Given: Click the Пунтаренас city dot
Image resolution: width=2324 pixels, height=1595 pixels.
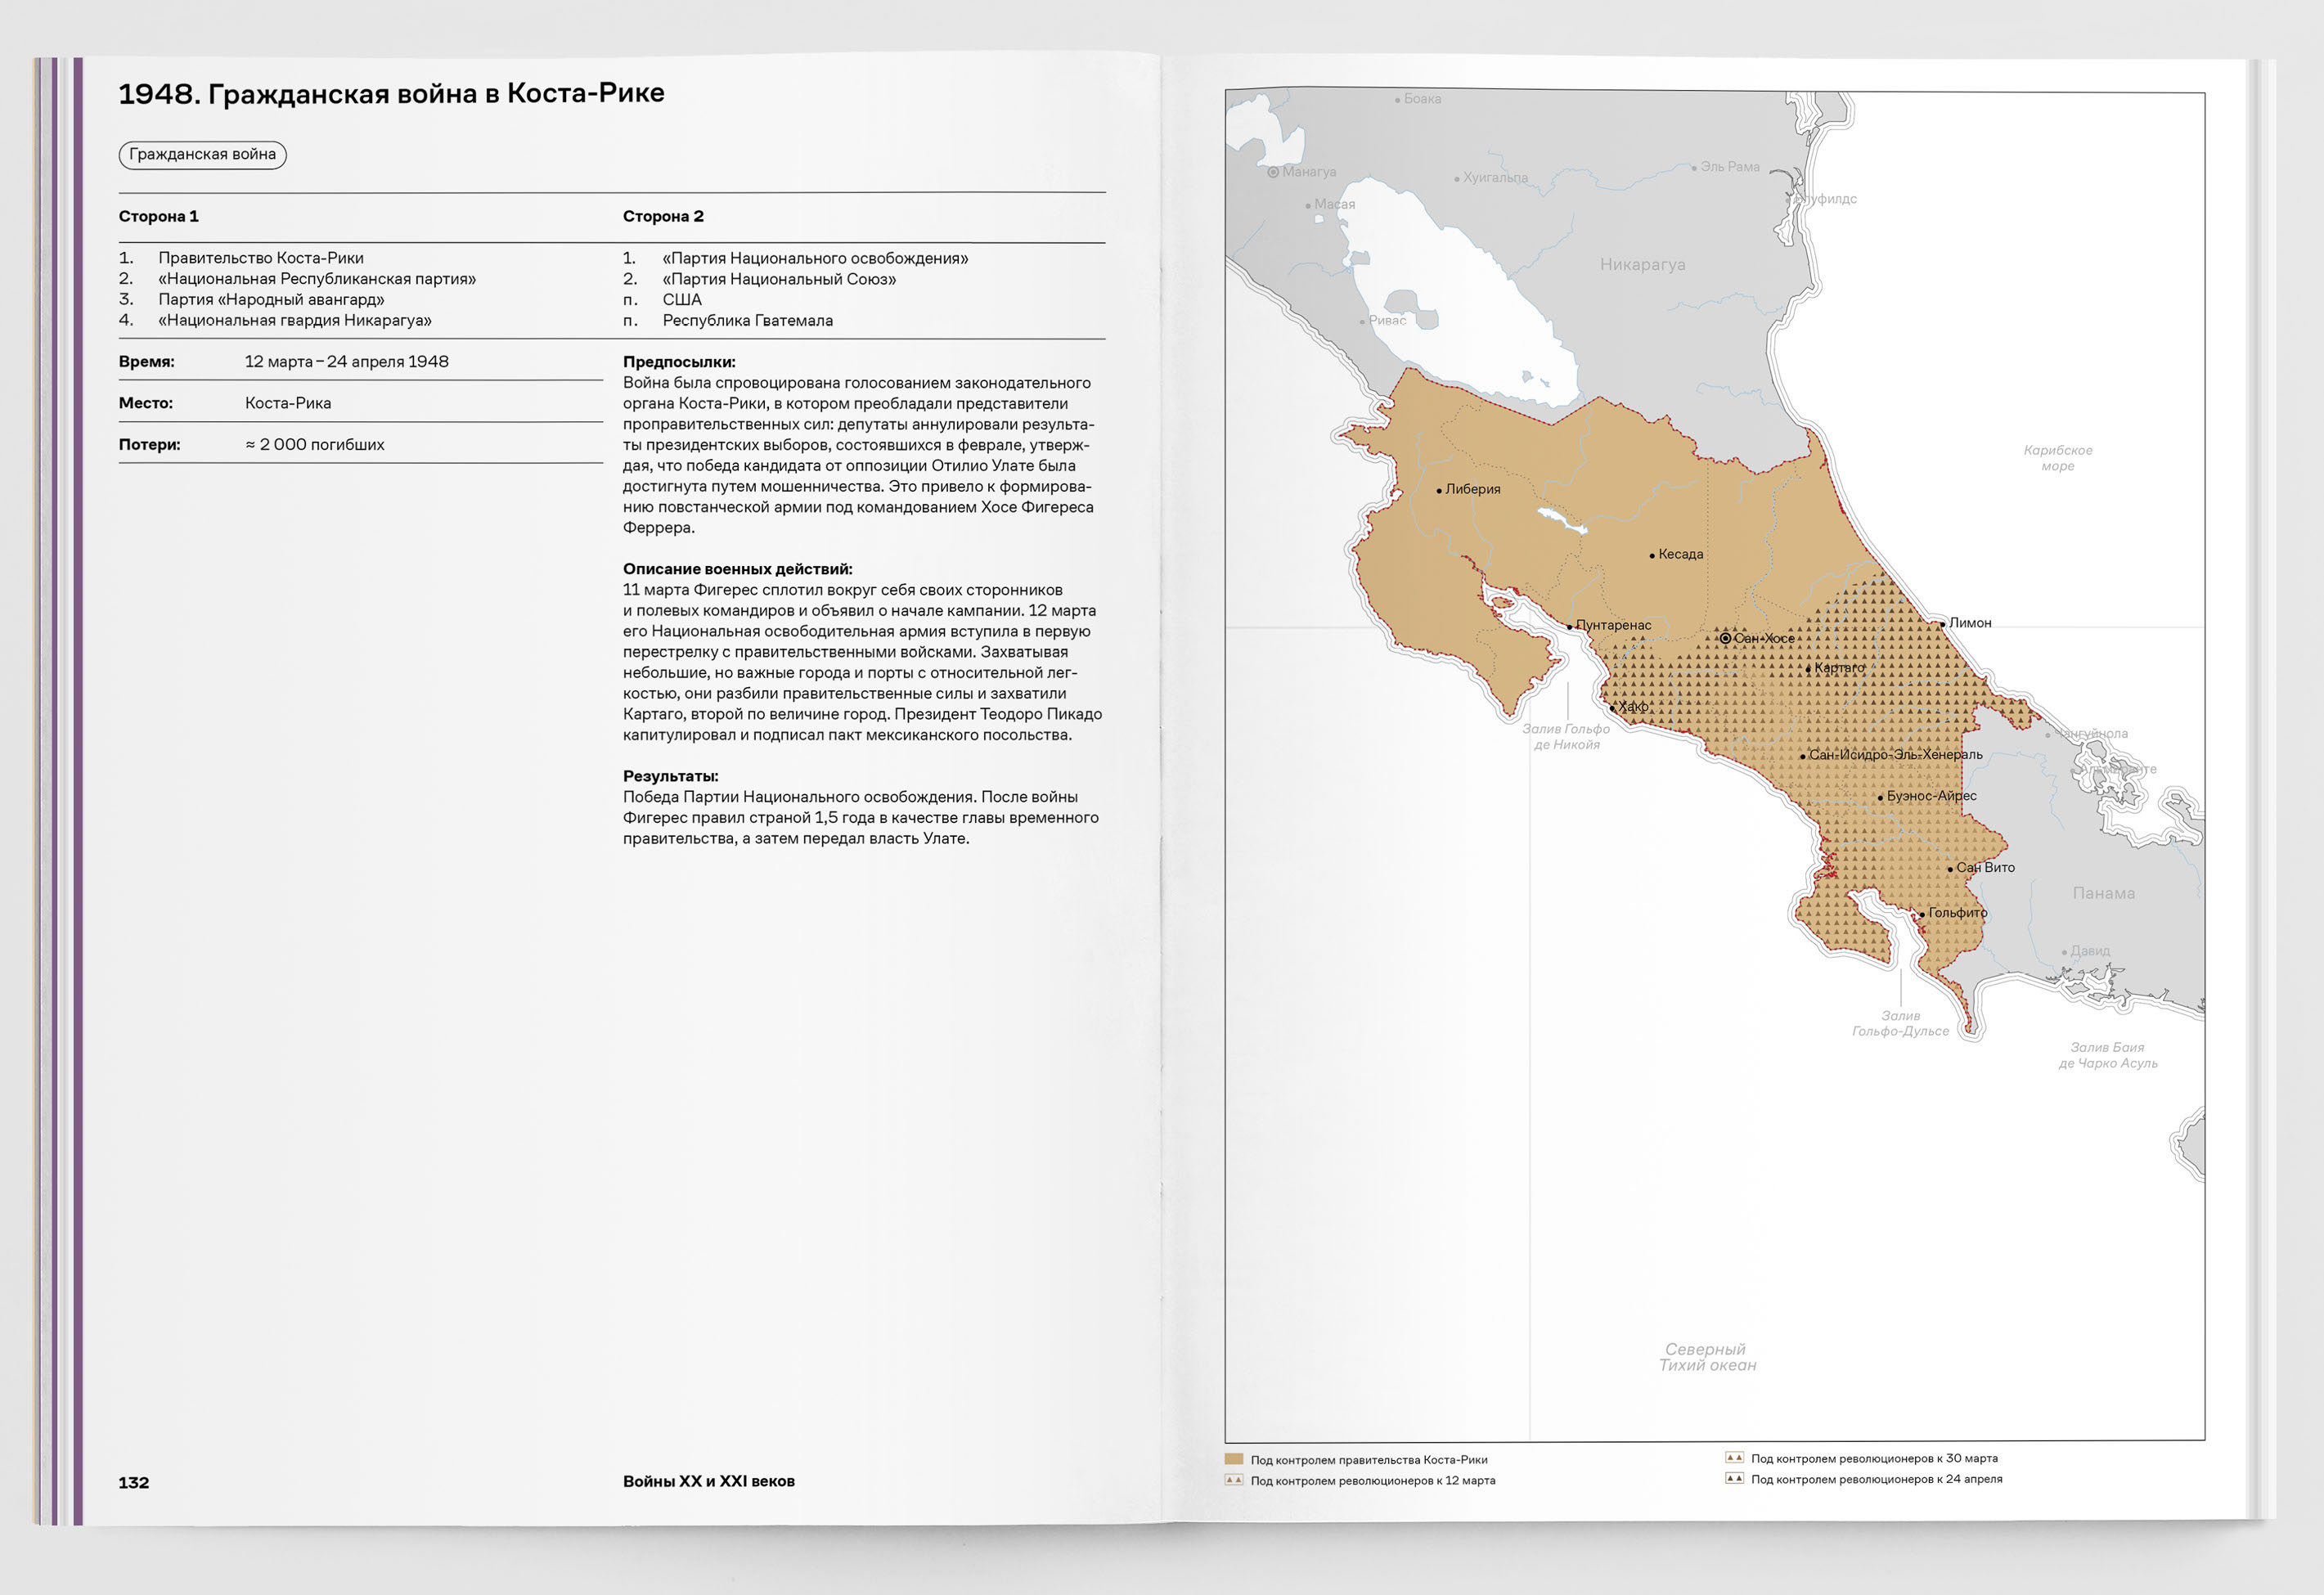Looking at the screenshot, I should [x=1569, y=627].
